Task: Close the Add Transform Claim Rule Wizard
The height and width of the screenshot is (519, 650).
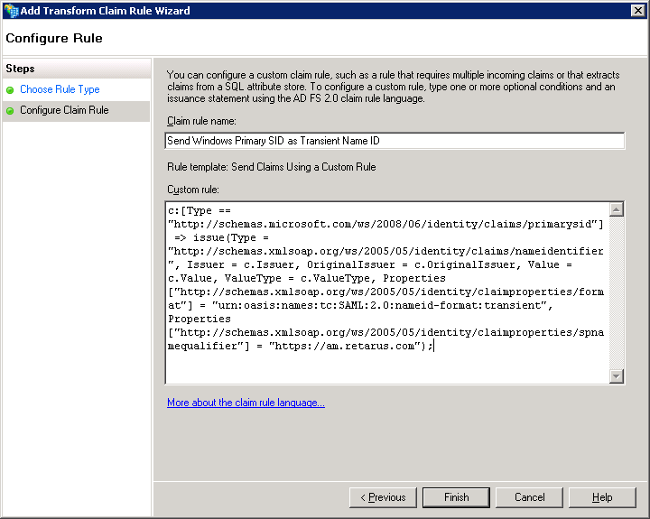Action: pos(638,10)
